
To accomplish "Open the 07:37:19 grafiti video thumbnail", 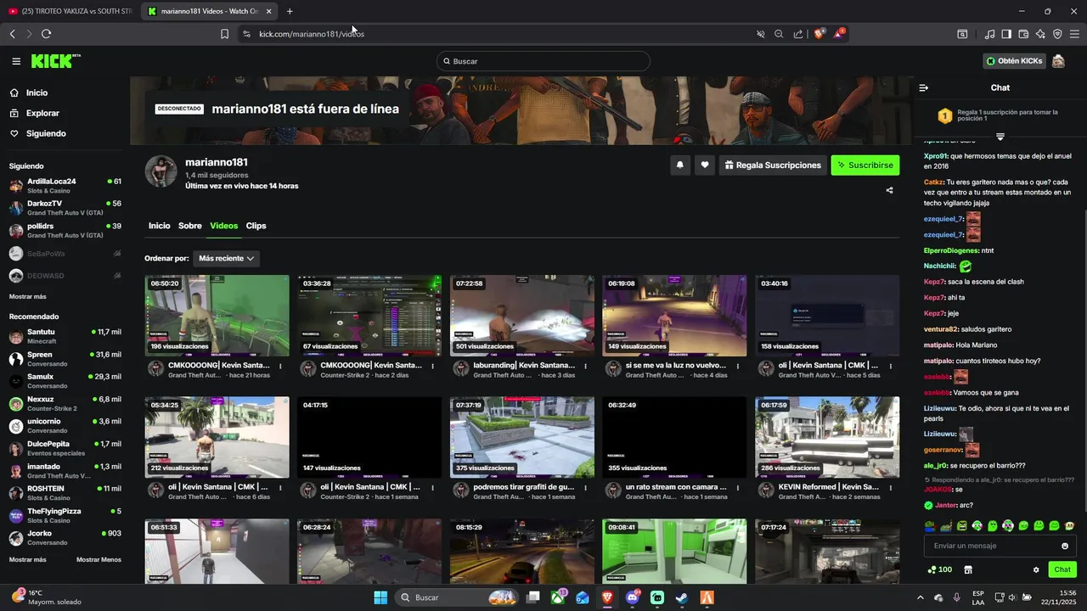I will click(x=522, y=437).
